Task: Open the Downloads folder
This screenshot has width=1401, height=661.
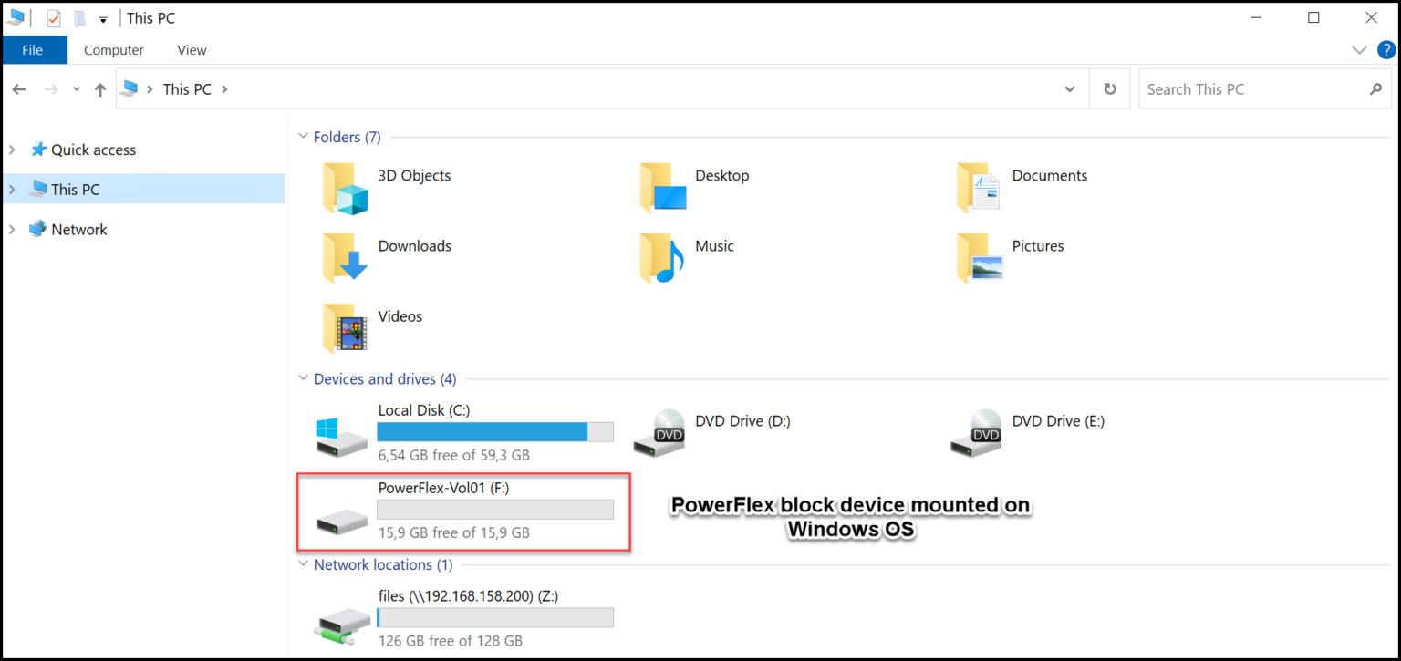Action: 415,246
